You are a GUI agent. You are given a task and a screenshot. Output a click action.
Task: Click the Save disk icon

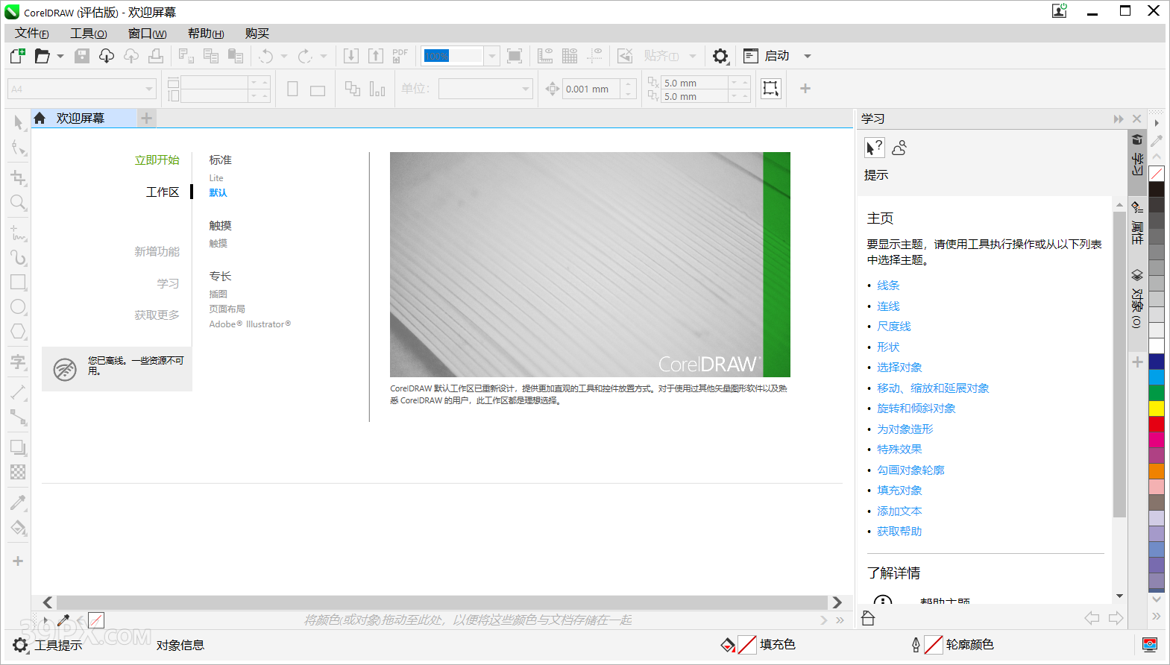(82, 56)
